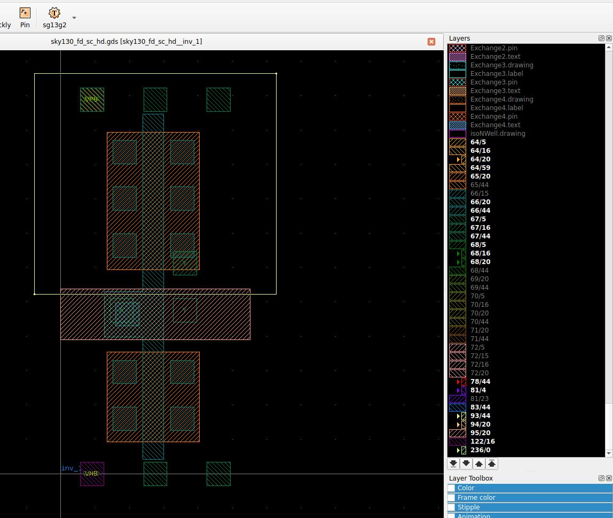Screen dimensions: 613x518
Task: Click the Layers list scroll-down arrow
Action: (608, 453)
